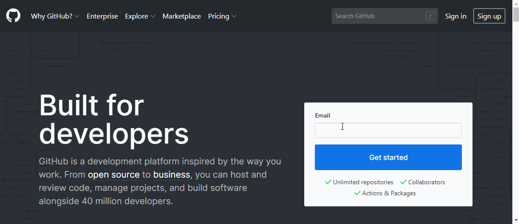519x224 pixels.
Task: Expand the Explore dropdown
Action: point(140,16)
